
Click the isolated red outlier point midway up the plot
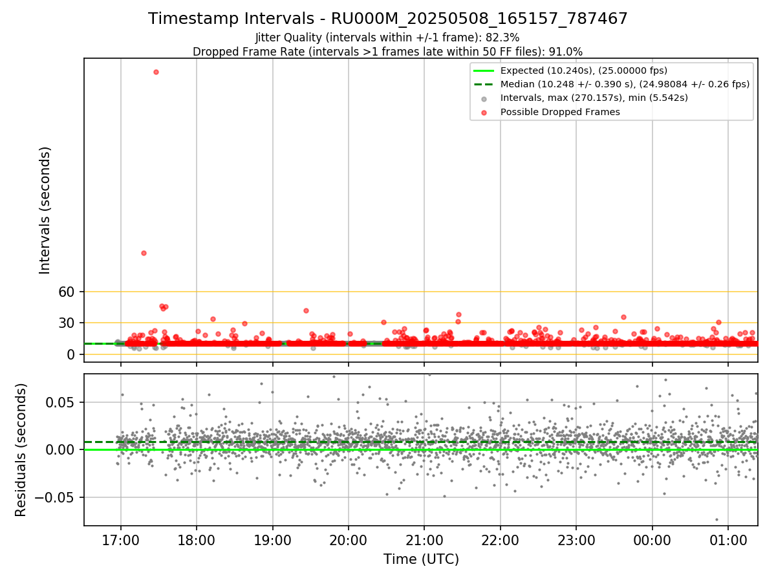[x=144, y=253]
